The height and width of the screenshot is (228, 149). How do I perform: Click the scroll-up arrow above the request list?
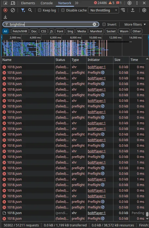coord(147,59)
